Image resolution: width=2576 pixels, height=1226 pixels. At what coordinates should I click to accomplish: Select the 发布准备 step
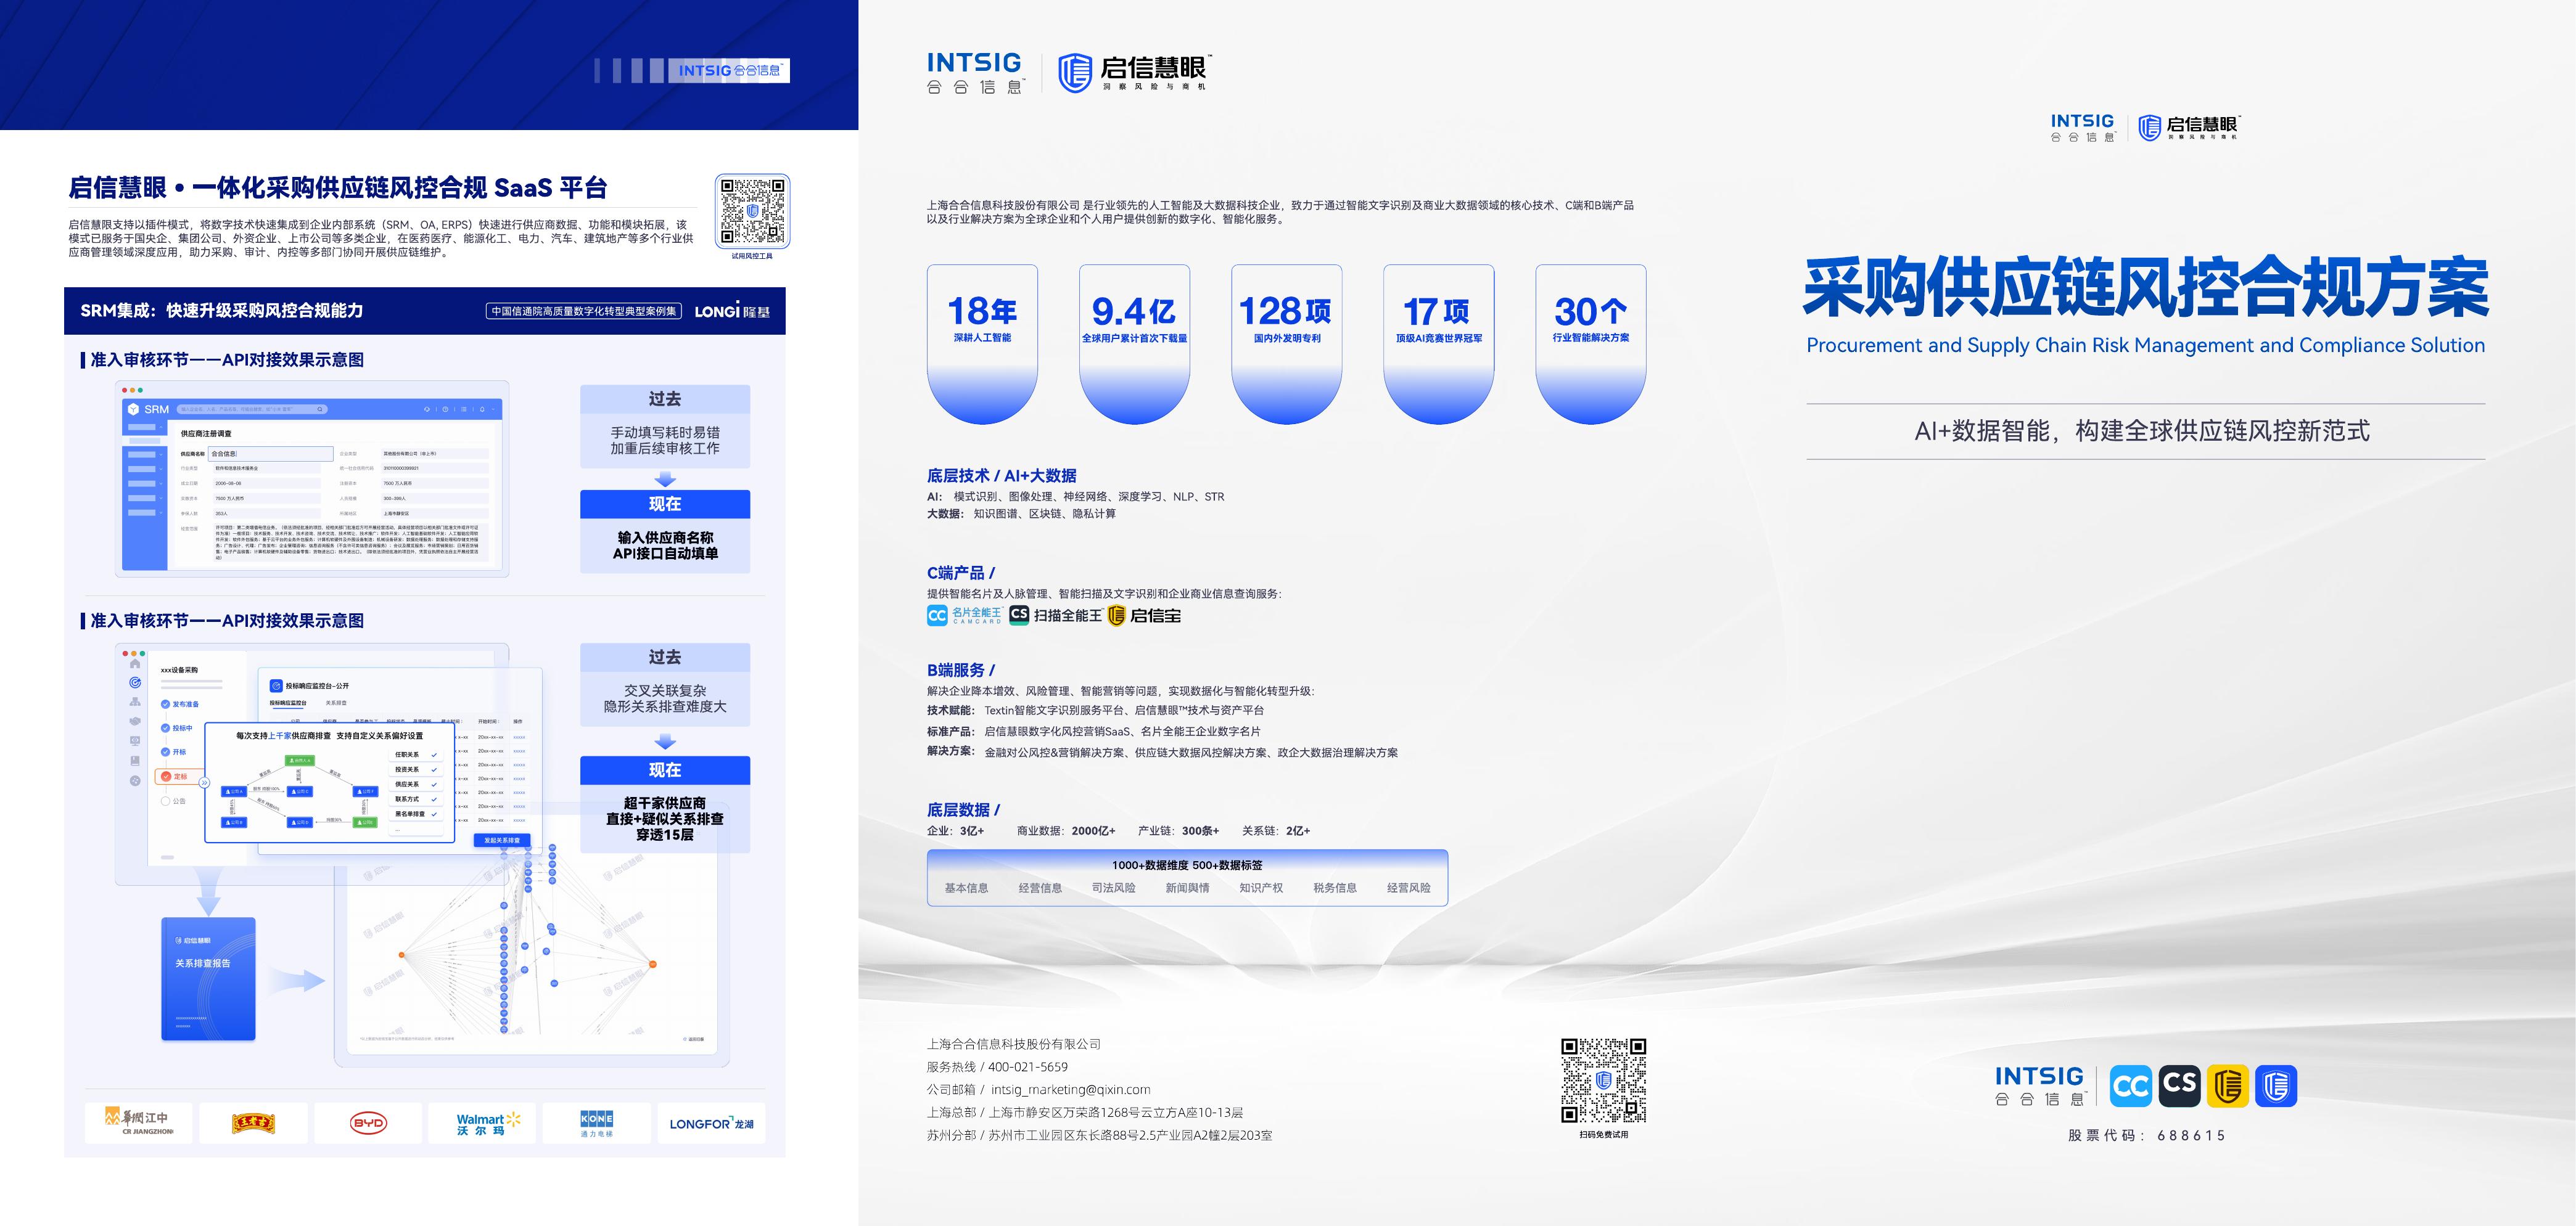(180, 705)
